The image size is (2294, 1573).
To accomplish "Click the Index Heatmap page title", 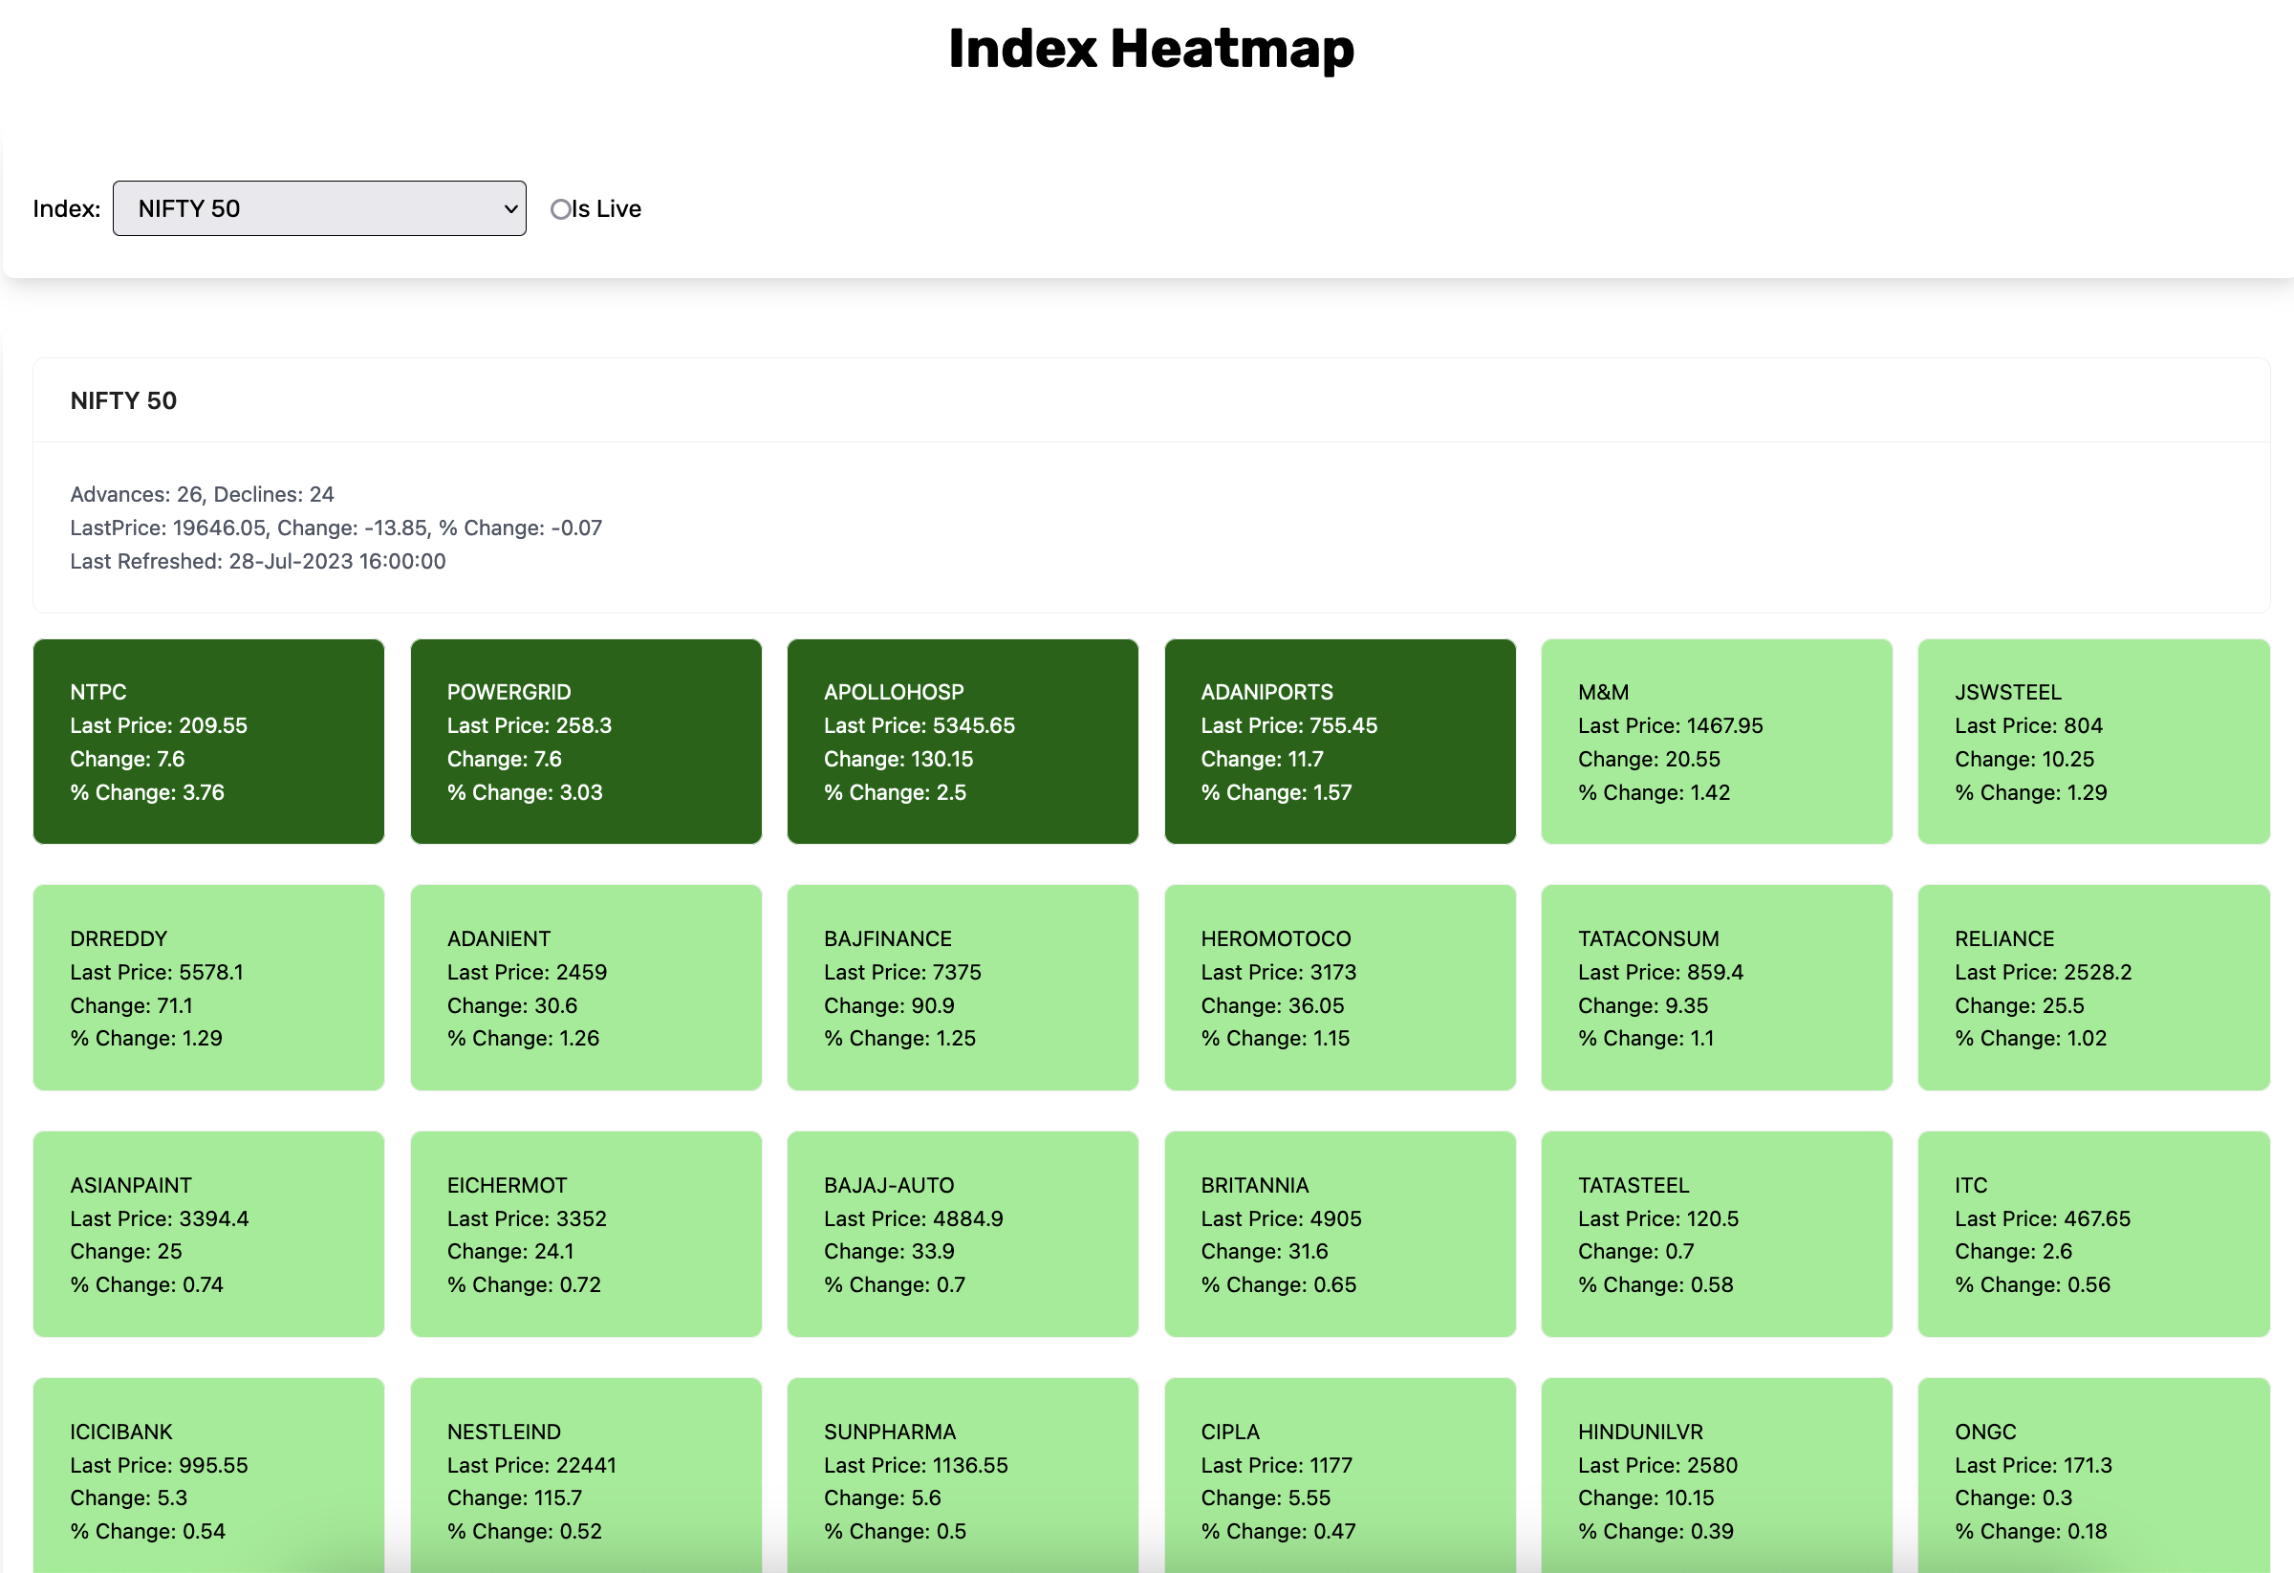I will (1151, 48).
